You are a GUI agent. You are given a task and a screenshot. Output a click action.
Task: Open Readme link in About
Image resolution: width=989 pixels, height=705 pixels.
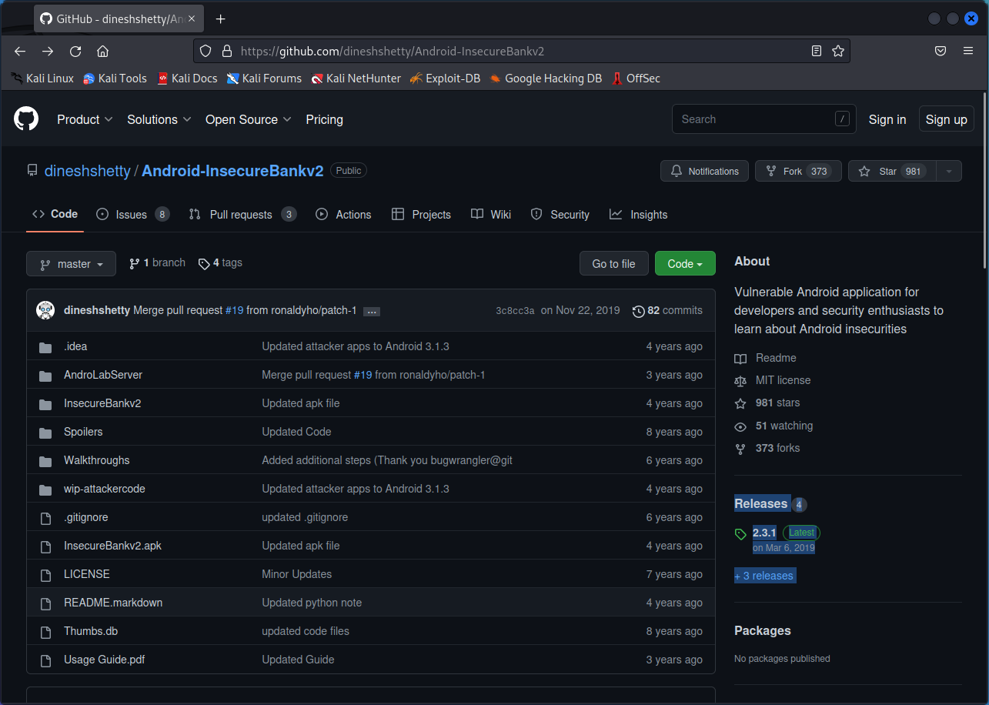(766, 358)
